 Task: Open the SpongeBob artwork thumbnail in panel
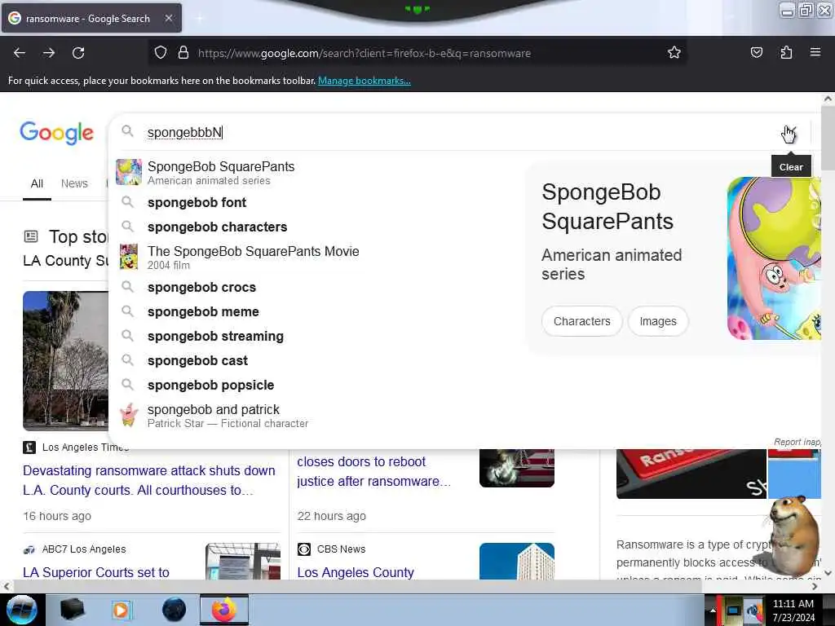[774, 258]
